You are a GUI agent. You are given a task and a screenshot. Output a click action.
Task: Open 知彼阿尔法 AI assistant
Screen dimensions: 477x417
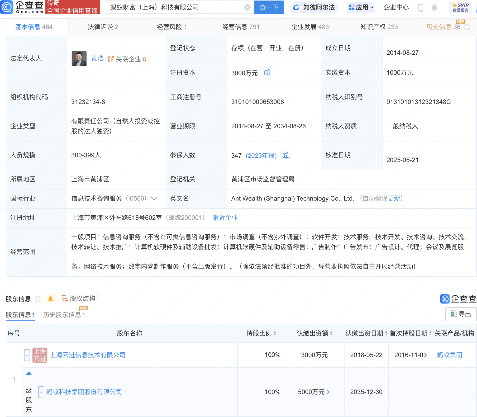point(314,7)
